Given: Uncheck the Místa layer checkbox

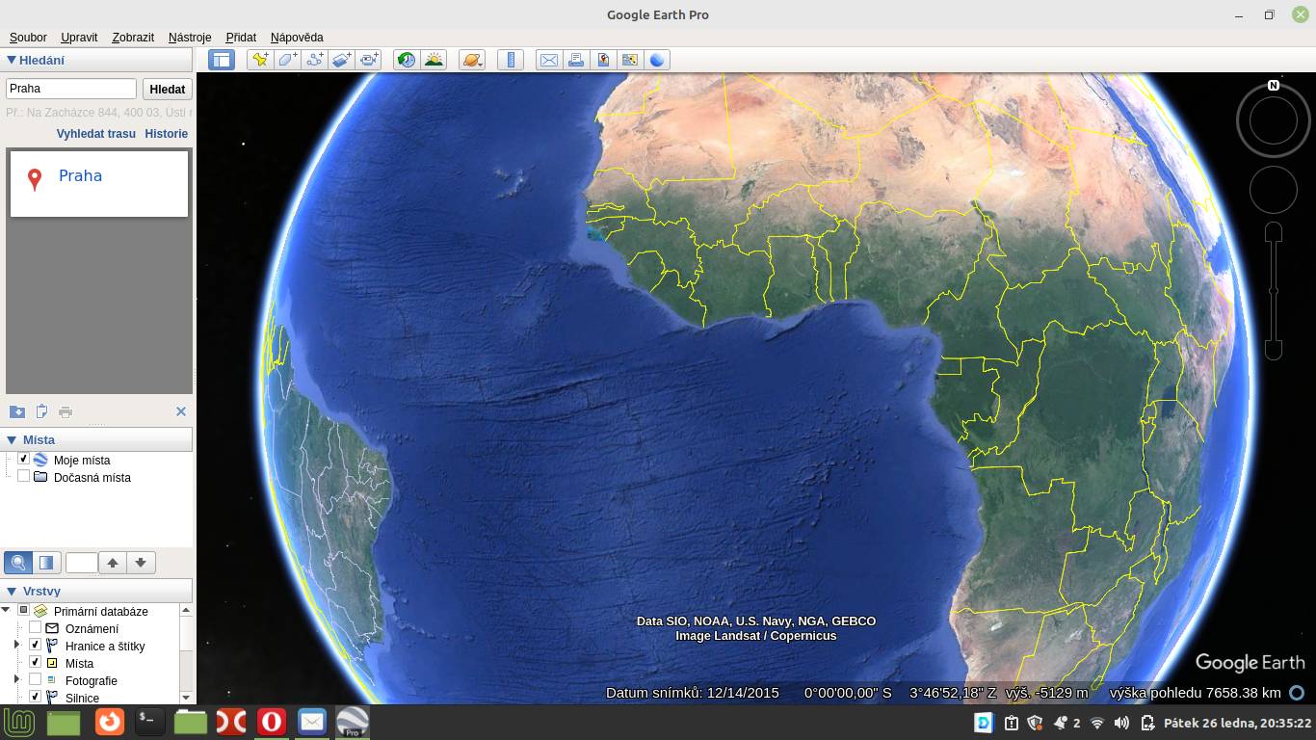Looking at the screenshot, I should click(x=36, y=662).
